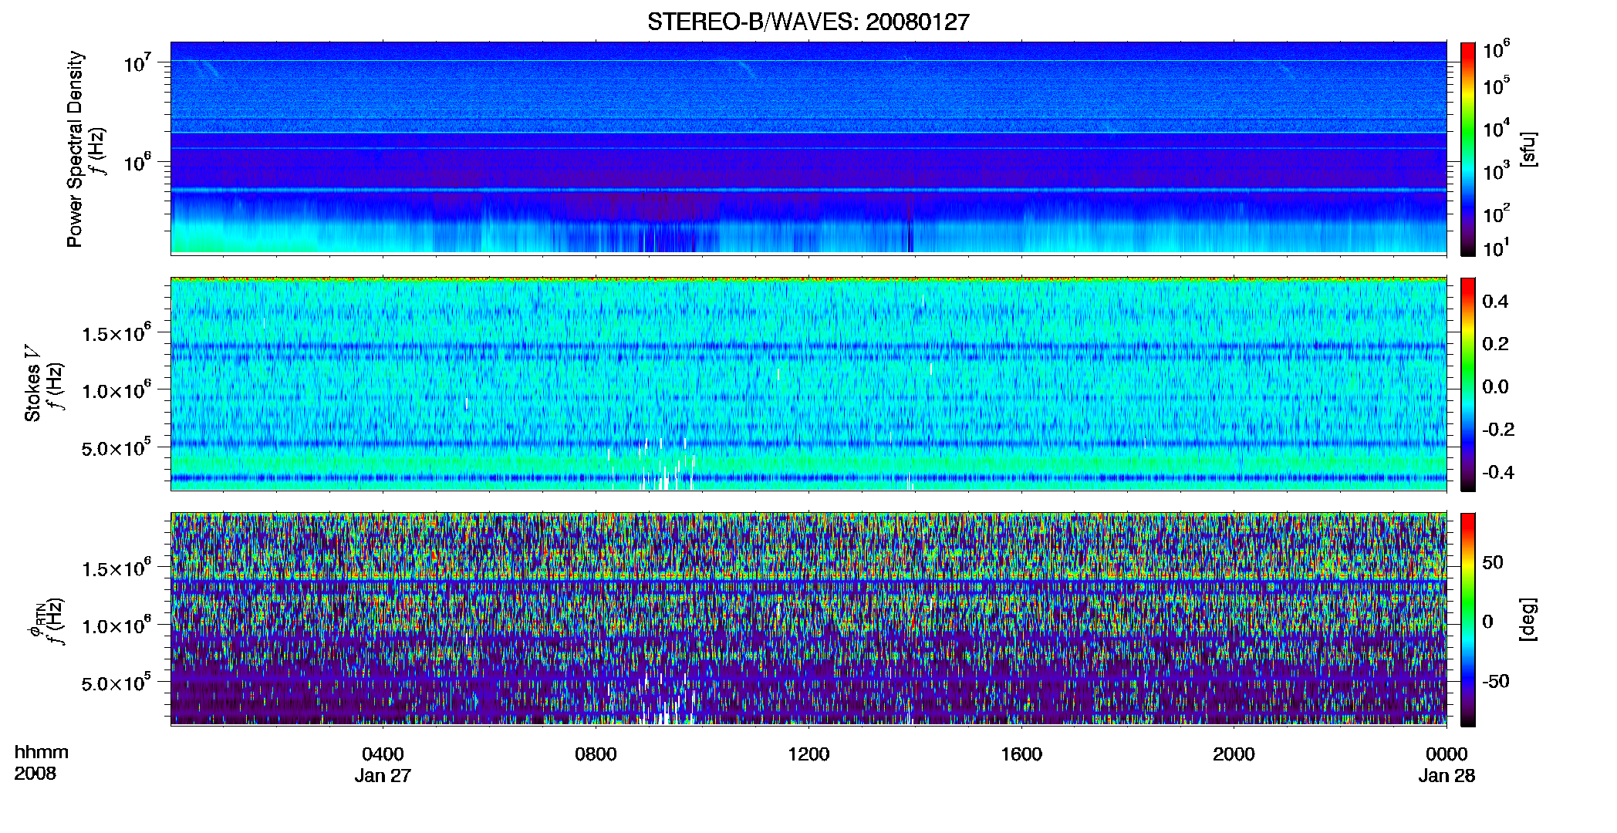Select the 1200 time tick label
This screenshot has height=833, width=1617.
[x=808, y=754]
